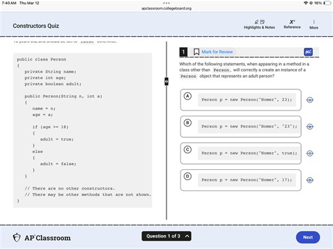Click option A code with 23
Viewport: 333px width, 249px height.
click(x=247, y=100)
